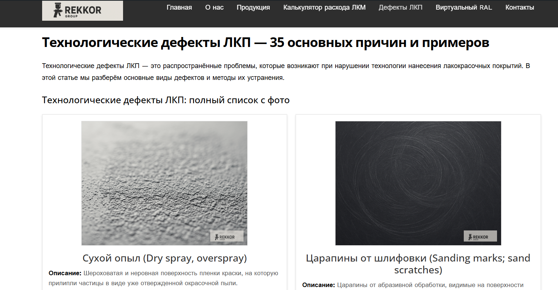Screen dimensions: 558x290
Task: Open the Главная menu item
Action: pos(179,7)
